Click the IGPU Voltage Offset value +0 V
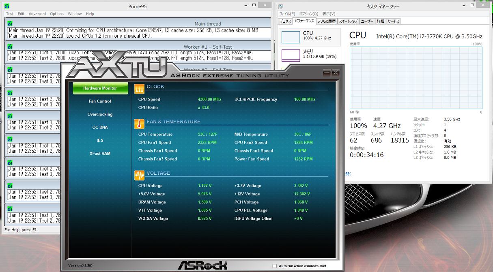The width and height of the screenshot is (493, 272). (x=298, y=218)
